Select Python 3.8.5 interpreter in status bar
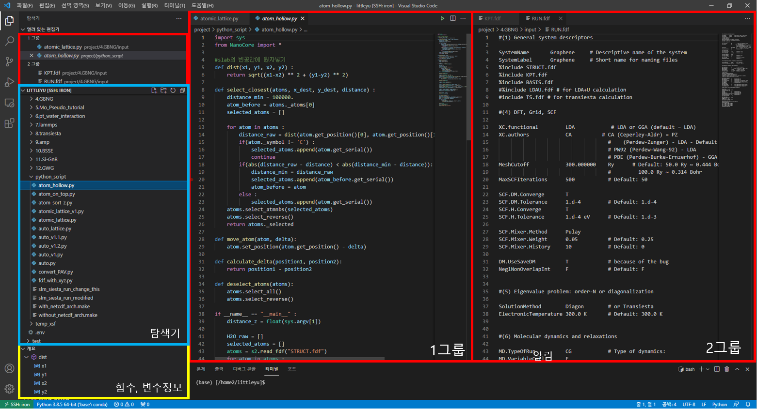757x409 pixels. coord(72,404)
